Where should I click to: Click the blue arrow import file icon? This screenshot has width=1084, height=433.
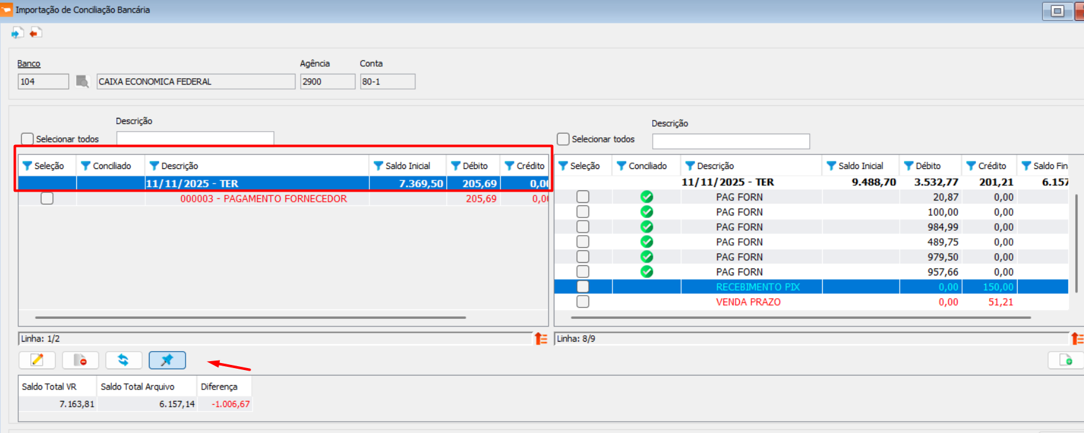coord(17,33)
